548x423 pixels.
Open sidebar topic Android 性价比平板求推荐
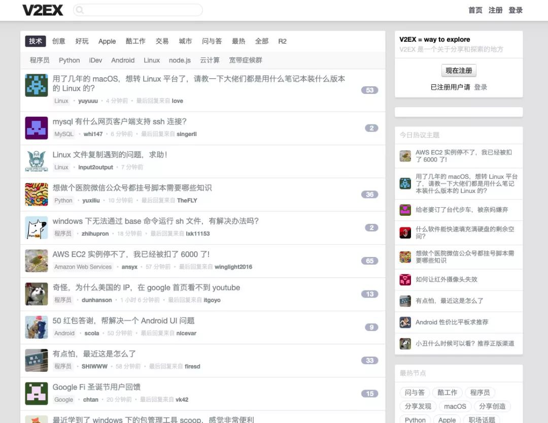tap(452, 322)
